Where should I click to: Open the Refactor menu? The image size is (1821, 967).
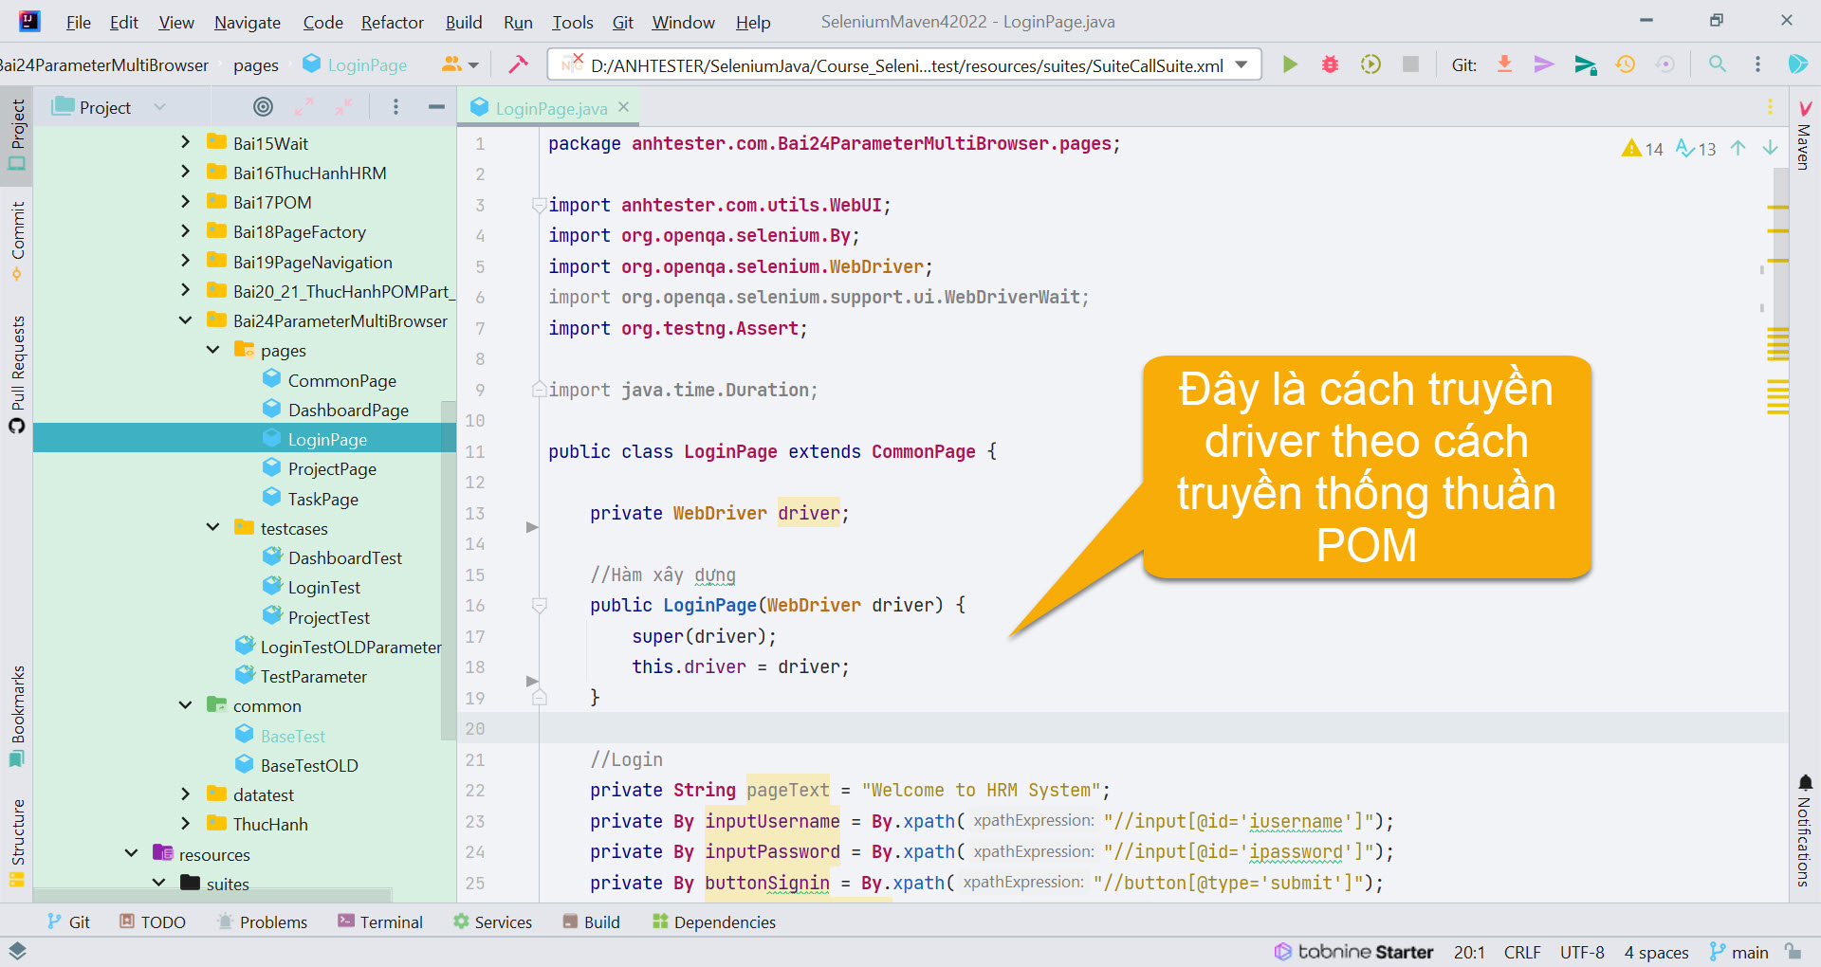pyautogui.click(x=392, y=22)
